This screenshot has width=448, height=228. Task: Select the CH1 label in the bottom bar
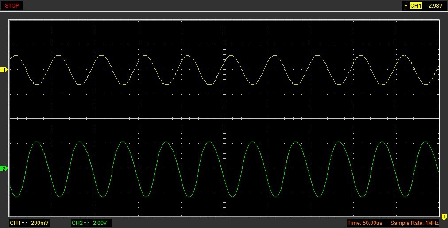click(x=15, y=223)
